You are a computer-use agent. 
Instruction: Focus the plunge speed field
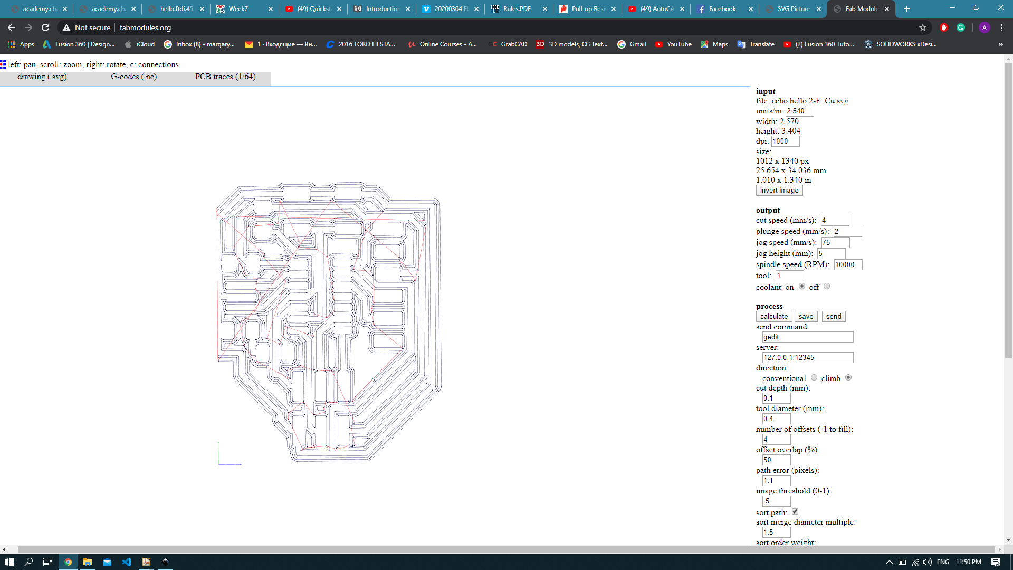[847, 232]
